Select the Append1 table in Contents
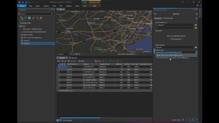The height and width of the screenshot is (123, 219). point(26,40)
